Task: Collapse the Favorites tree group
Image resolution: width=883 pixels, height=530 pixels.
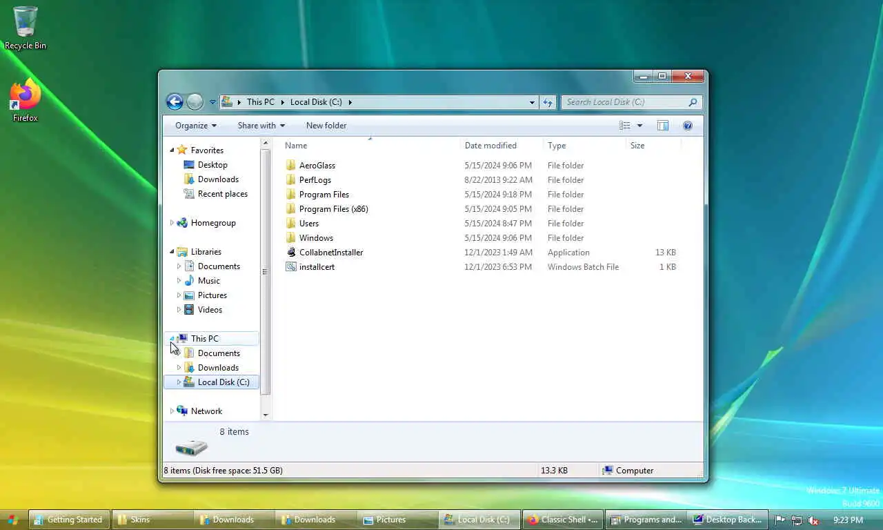Action: (172, 150)
